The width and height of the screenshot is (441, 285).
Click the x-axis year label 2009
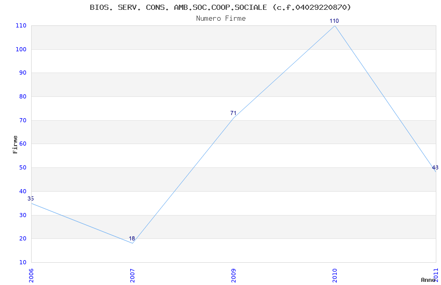point(233,276)
